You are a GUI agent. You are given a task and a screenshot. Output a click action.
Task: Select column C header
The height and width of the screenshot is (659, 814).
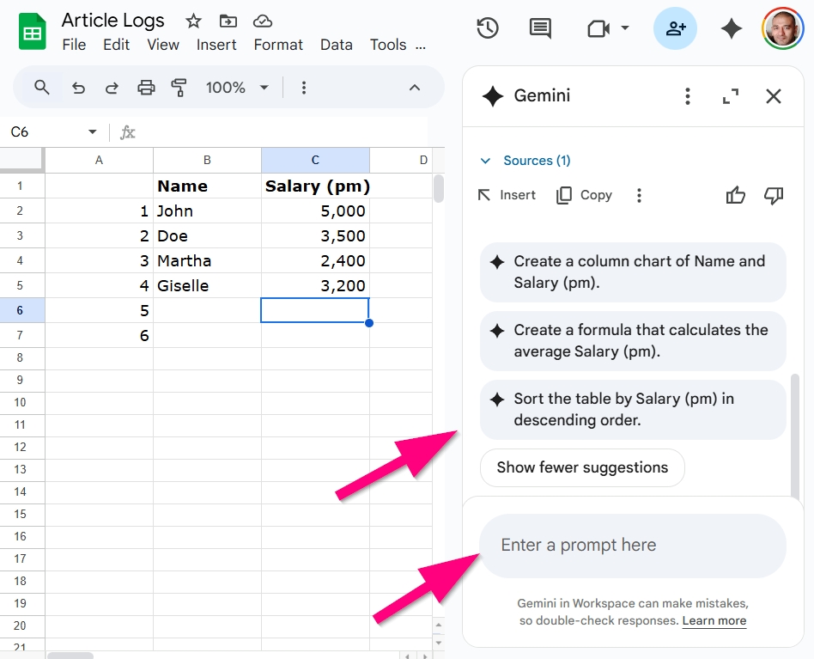coord(315,160)
